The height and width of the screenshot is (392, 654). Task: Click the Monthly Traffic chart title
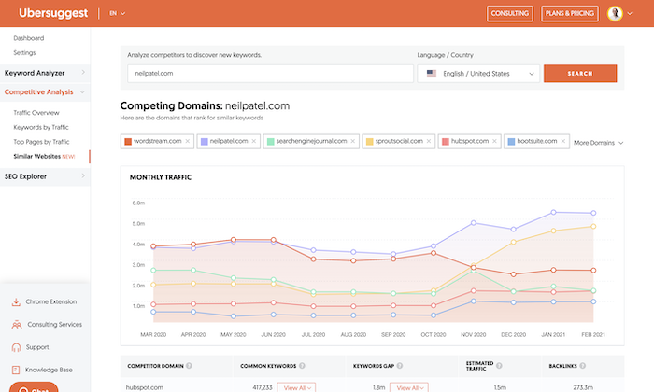tap(161, 177)
